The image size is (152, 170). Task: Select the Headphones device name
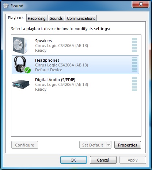47,60
